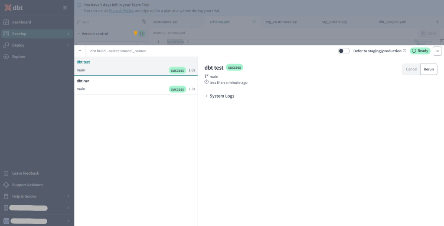Click success badge in dbt test row

tap(177, 70)
